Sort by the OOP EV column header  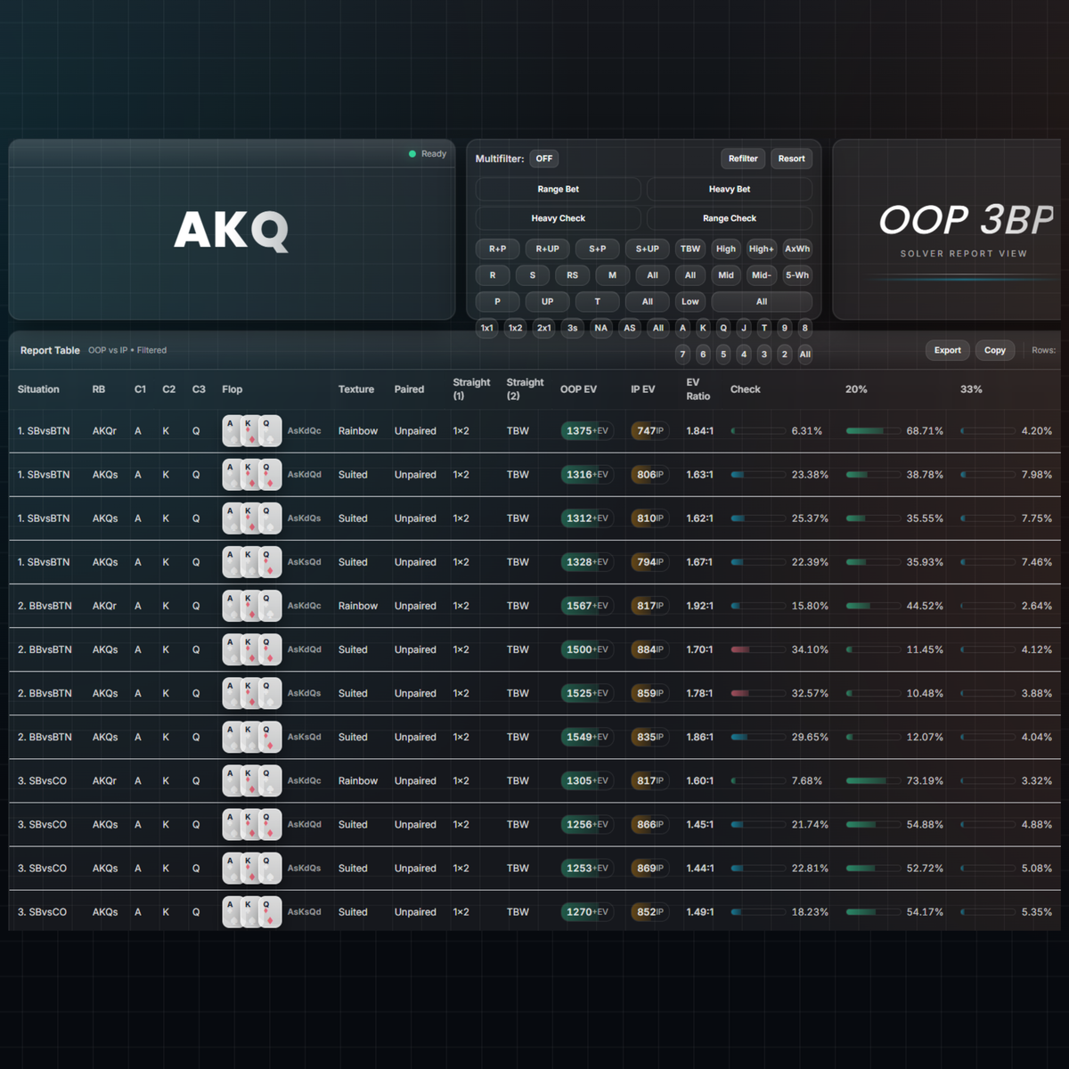tap(578, 389)
